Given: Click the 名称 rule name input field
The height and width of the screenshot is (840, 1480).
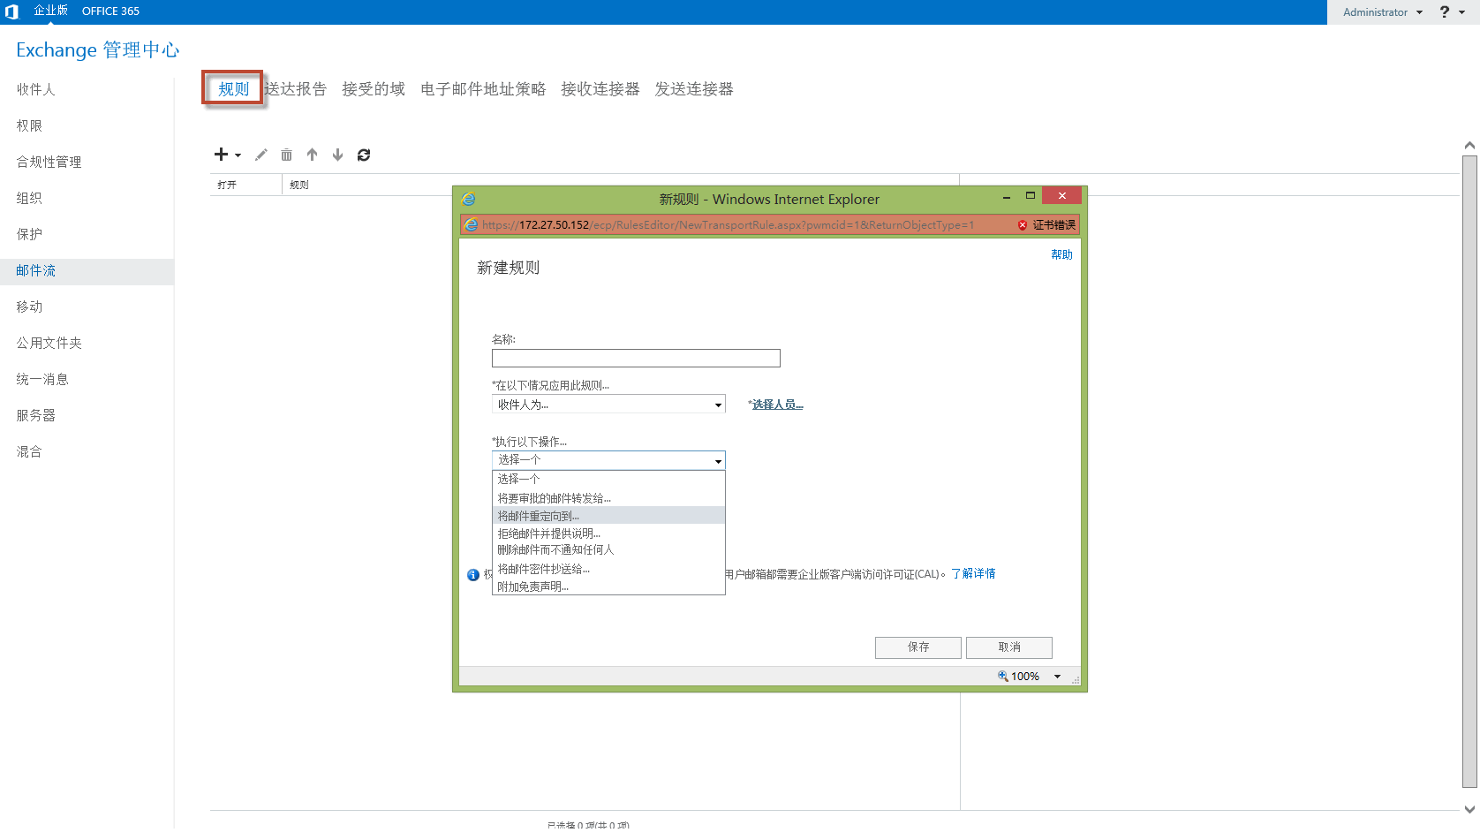Looking at the screenshot, I should click(636, 358).
